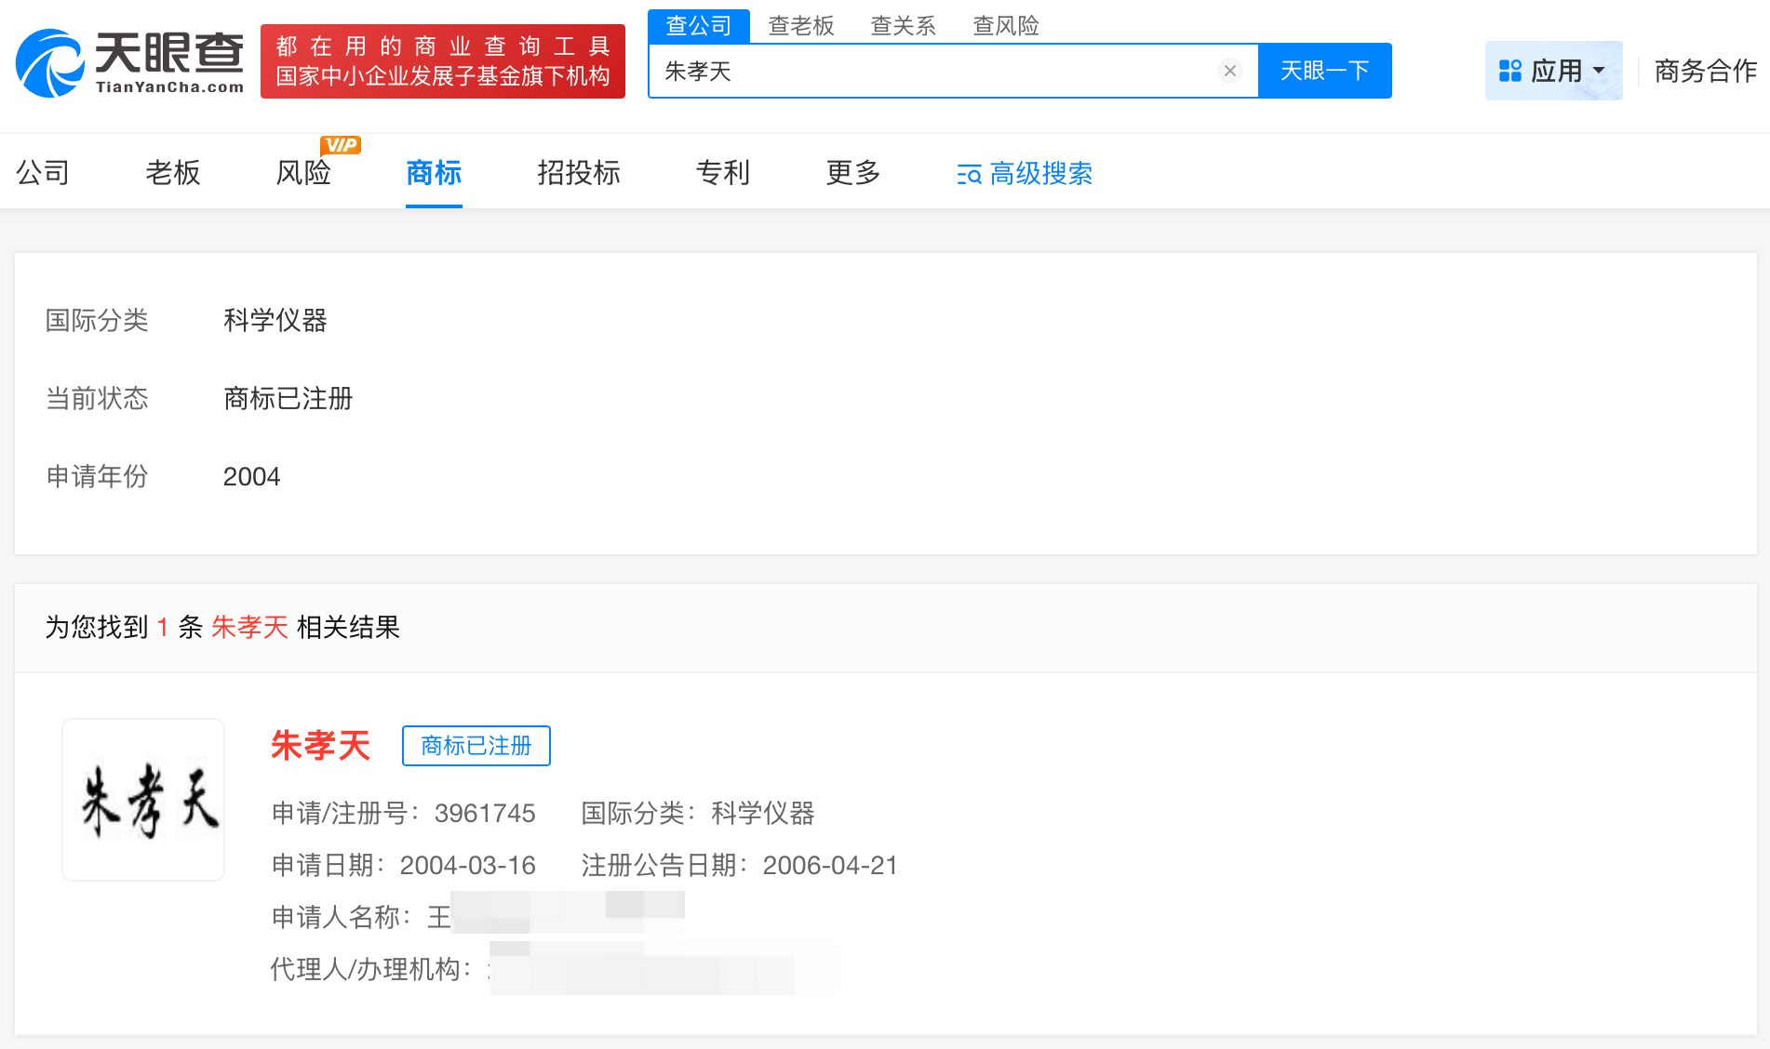This screenshot has height=1049, width=1770.
Task: Click the 高级搜索 advanced search icon
Action: (968, 174)
